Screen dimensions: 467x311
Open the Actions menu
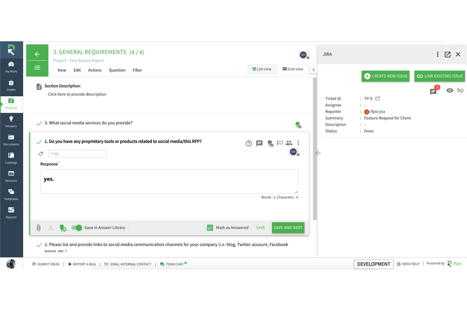tap(95, 70)
